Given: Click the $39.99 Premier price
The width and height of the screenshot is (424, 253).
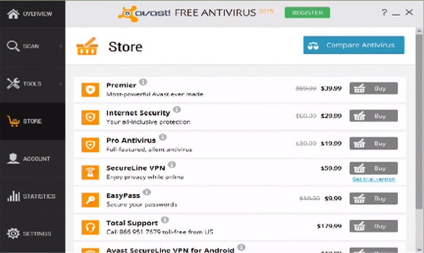Looking at the screenshot, I should (331, 89).
